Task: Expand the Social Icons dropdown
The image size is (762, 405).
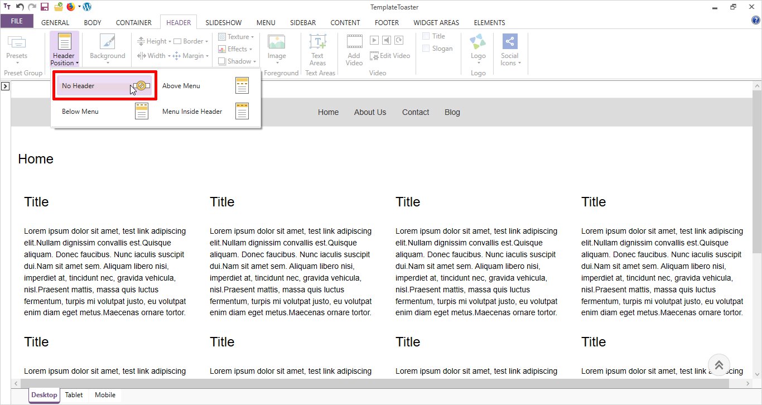Action: [510, 50]
